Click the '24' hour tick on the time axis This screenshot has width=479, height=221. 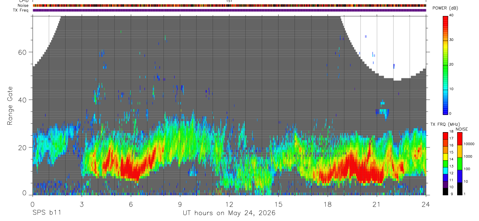pyautogui.click(x=426, y=204)
